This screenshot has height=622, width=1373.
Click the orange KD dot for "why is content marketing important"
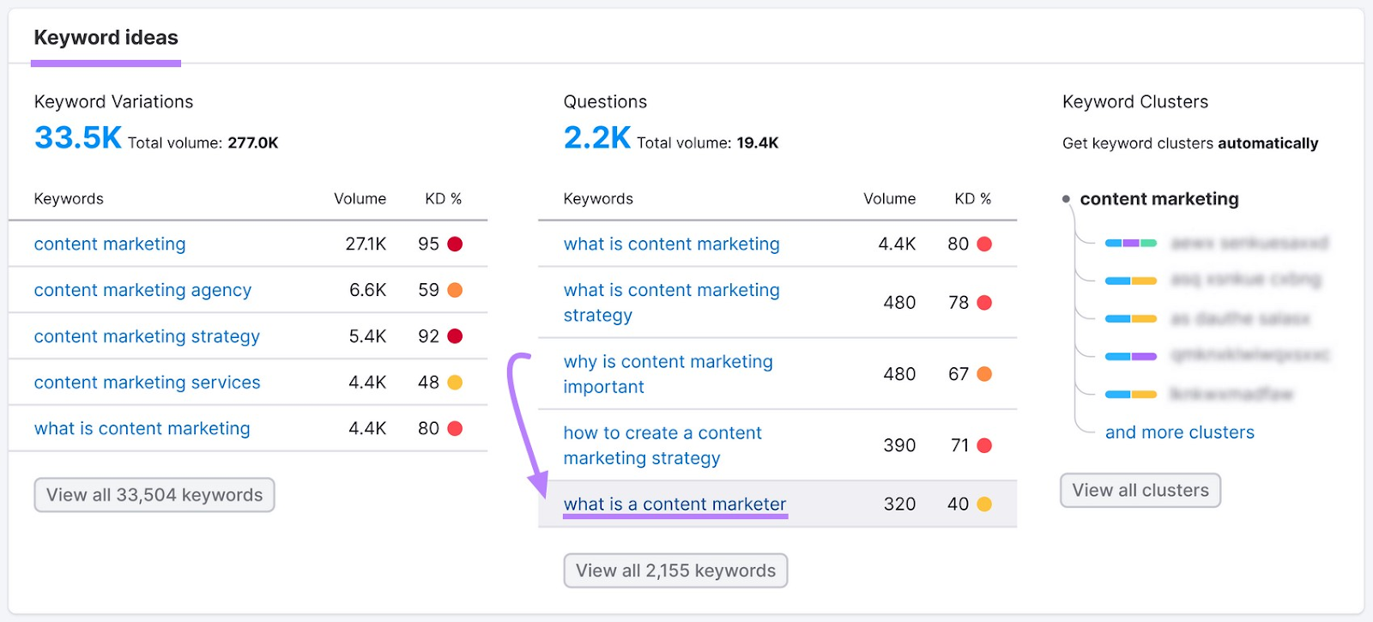pyautogui.click(x=983, y=374)
